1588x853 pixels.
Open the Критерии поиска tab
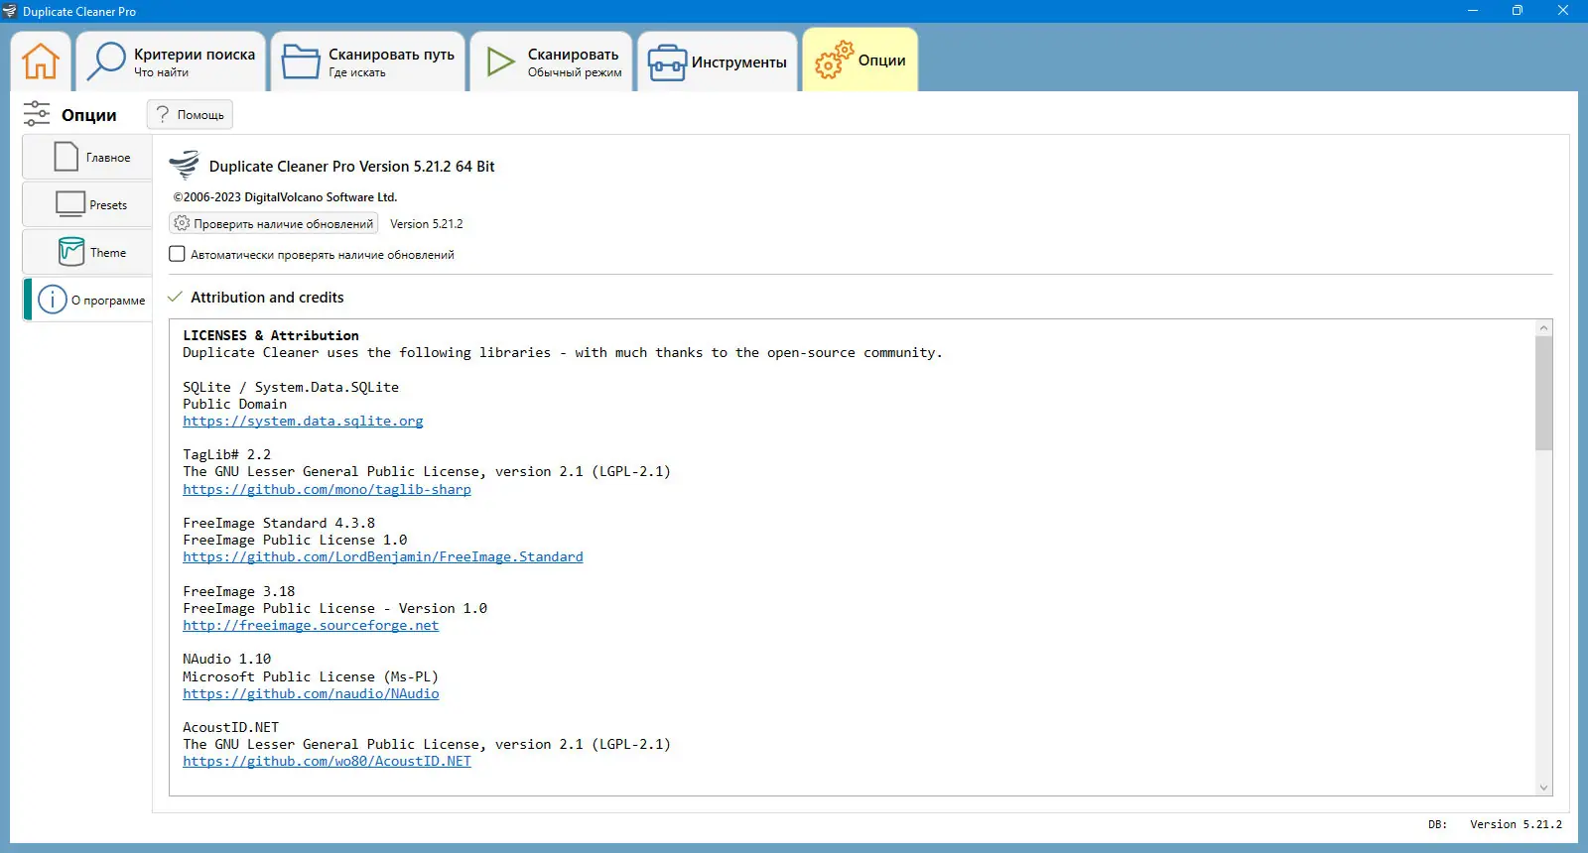pyautogui.click(x=171, y=61)
